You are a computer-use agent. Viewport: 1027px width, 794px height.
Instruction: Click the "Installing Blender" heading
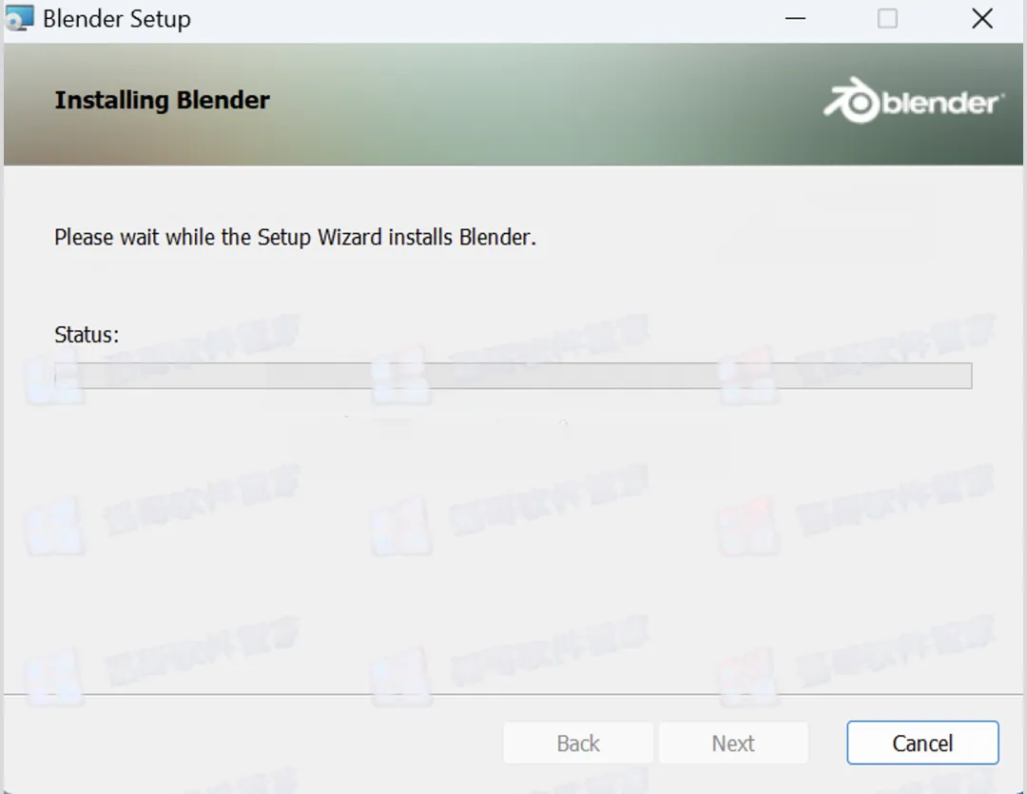pos(162,100)
